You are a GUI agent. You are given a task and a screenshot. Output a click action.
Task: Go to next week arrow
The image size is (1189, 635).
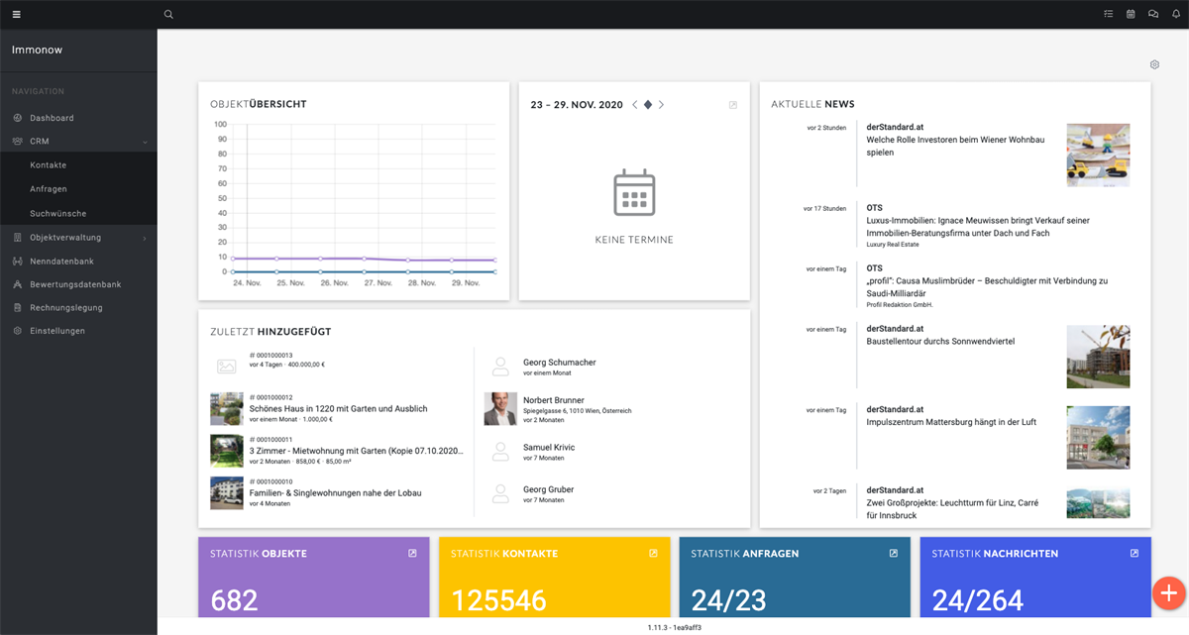point(661,104)
